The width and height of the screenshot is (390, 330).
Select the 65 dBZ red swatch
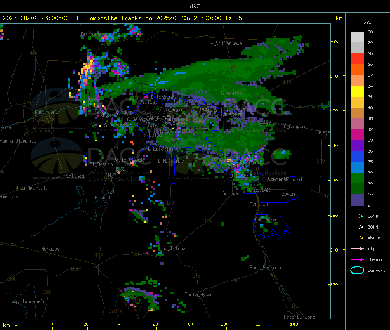tap(357, 59)
